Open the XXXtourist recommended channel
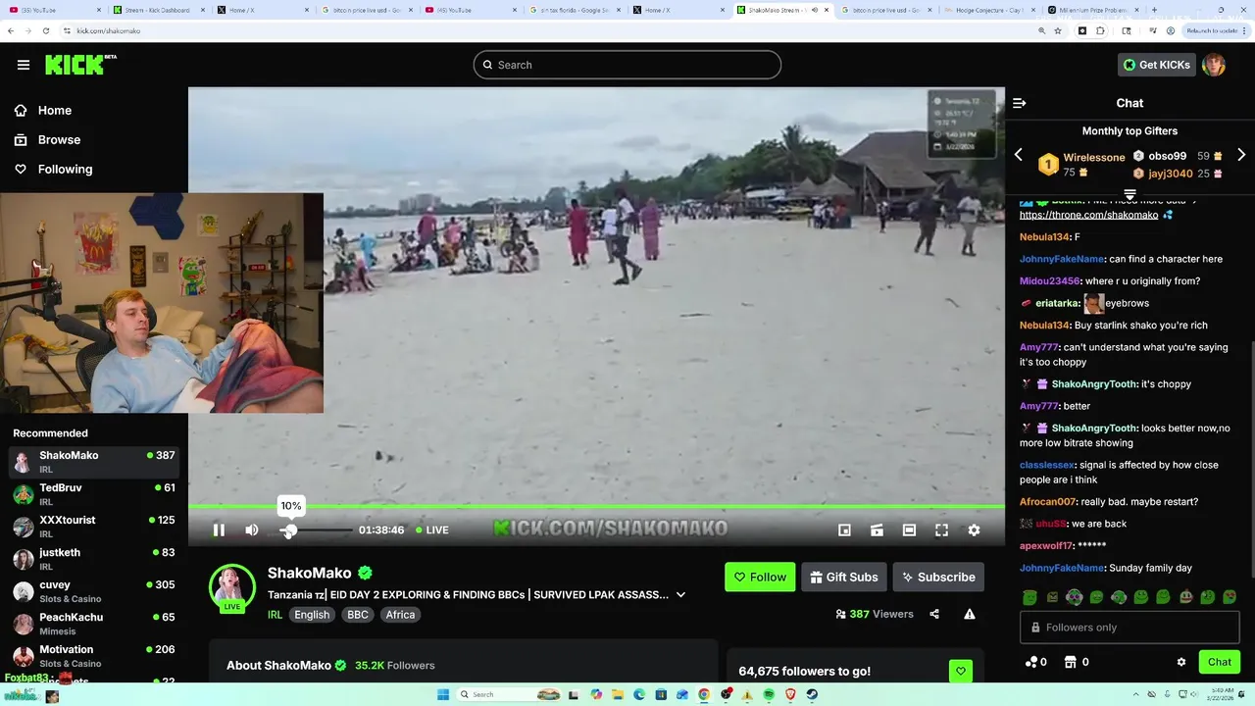This screenshot has height=706, width=1255. tap(94, 527)
